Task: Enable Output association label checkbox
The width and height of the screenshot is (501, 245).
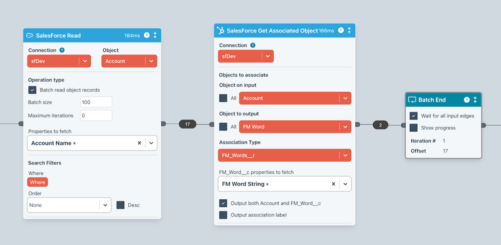Action: click(x=223, y=215)
